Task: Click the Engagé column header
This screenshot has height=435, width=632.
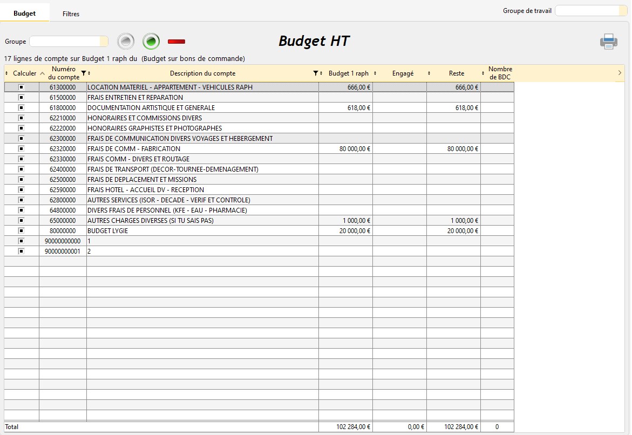Action: coord(403,73)
